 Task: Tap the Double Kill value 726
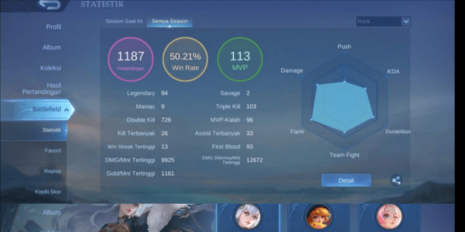pyautogui.click(x=166, y=120)
